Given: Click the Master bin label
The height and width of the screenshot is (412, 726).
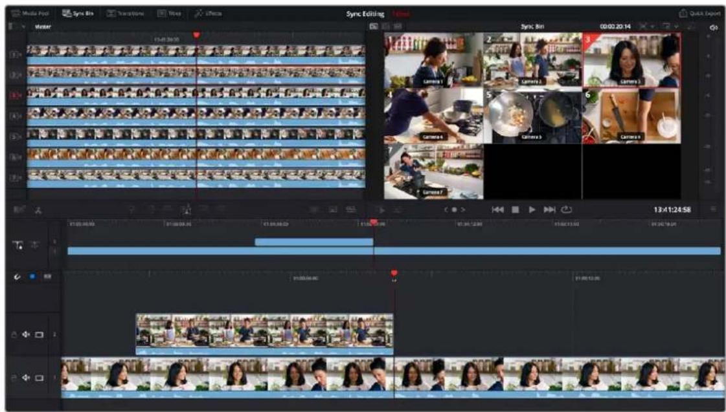Looking at the screenshot, I should click(43, 27).
